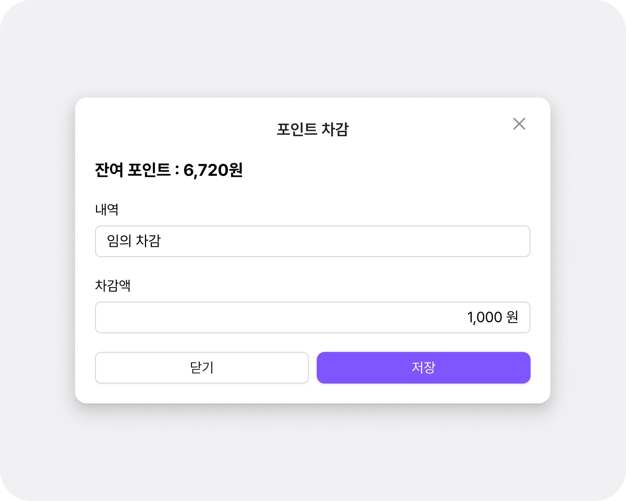Click the 포인트 word in the balance heading
Viewport: 626px width, 501px height.
pos(149,170)
